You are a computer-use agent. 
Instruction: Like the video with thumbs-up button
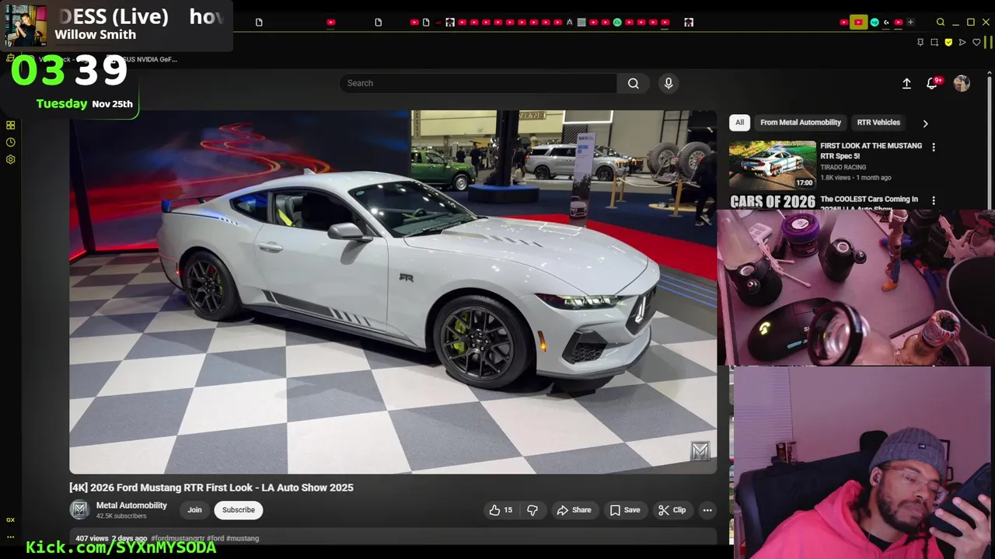(501, 510)
